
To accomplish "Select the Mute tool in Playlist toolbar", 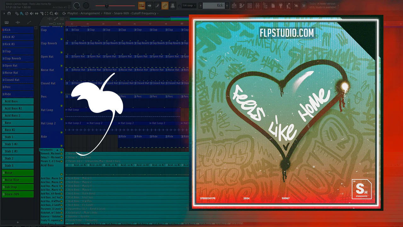I will pyautogui.click(x=31, y=14).
